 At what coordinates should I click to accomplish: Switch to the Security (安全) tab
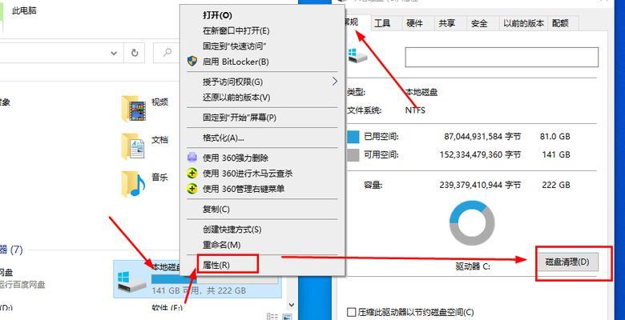click(x=479, y=23)
